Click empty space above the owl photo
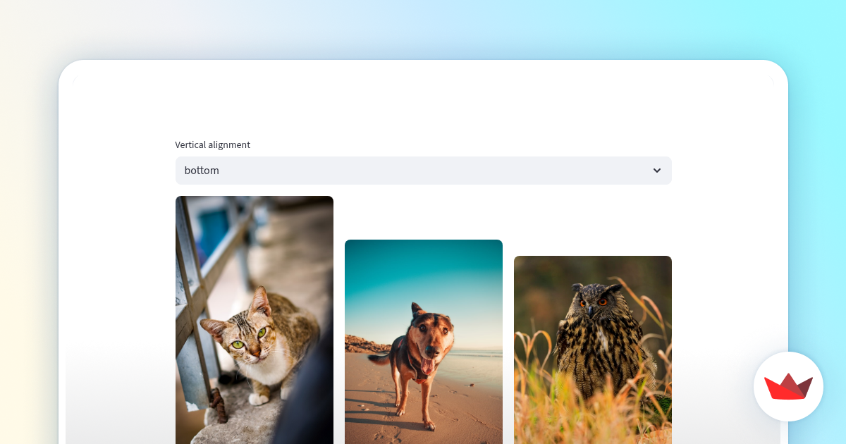 (592, 226)
